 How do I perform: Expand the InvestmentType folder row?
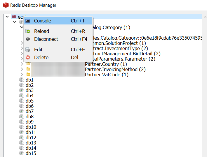22,48
